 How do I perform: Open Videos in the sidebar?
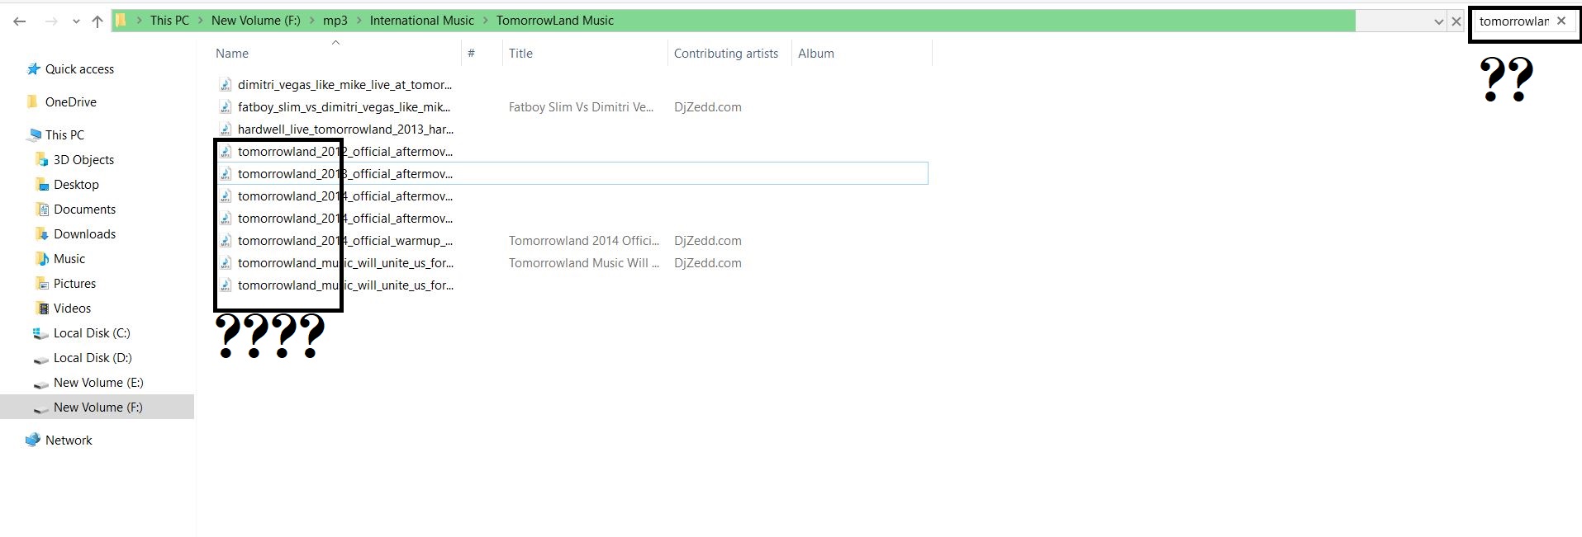click(x=72, y=309)
